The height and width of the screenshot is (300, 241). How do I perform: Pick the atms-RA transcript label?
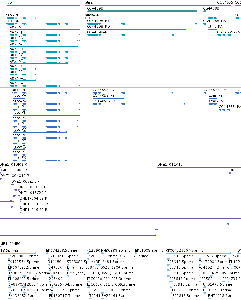216,27
